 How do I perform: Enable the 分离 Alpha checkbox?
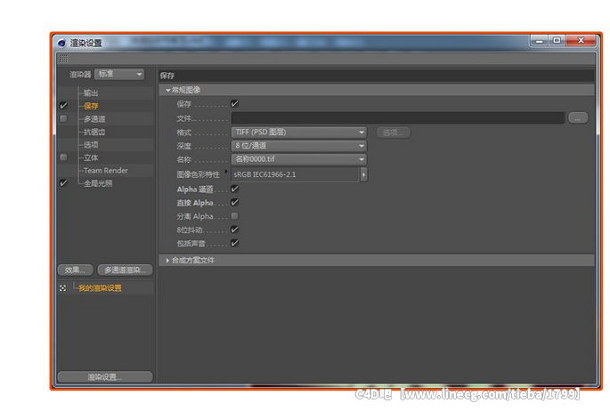coord(234,215)
